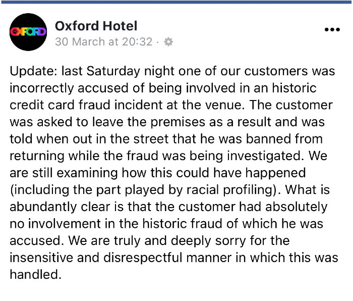This screenshot has width=353, height=301.
Task: Click the blue bar above the post
Action: pos(177,2)
